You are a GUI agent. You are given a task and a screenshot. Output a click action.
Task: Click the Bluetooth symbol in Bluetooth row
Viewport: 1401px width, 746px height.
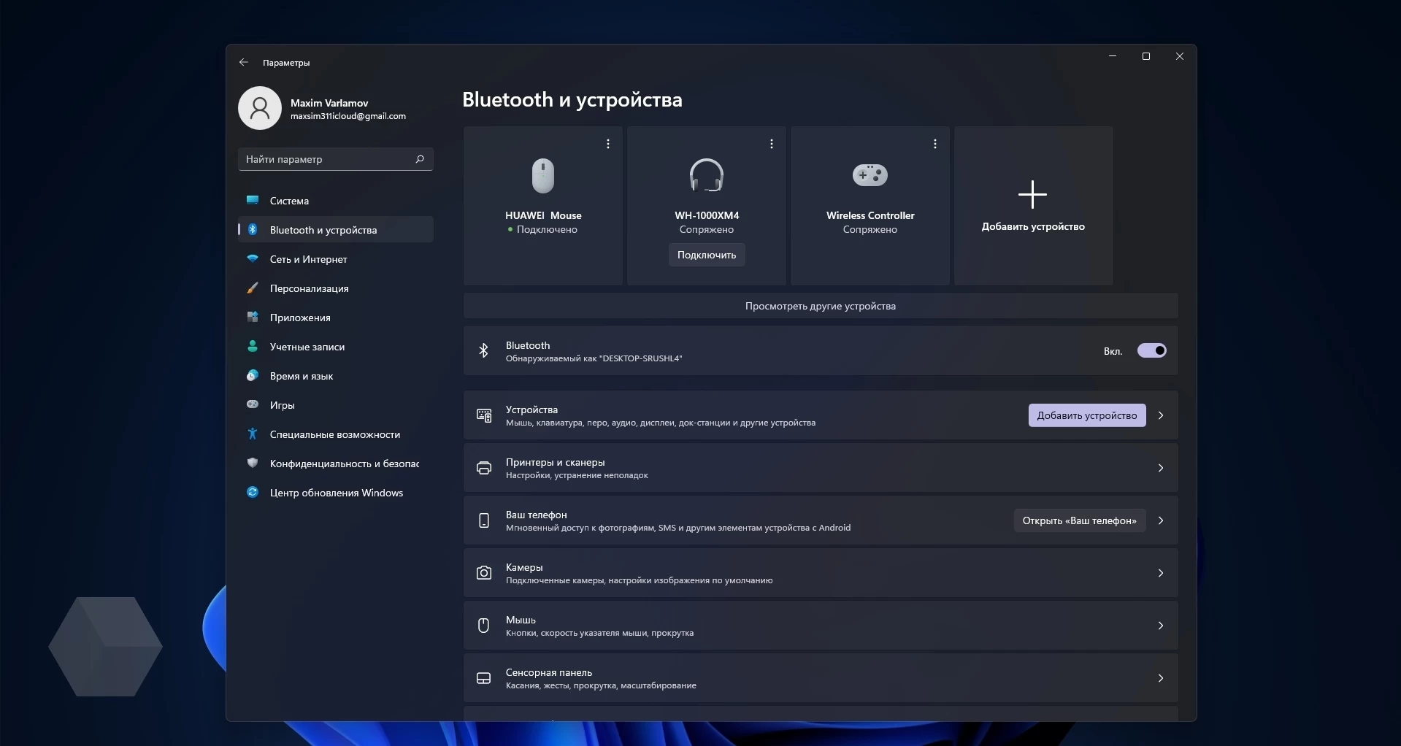(483, 351)
